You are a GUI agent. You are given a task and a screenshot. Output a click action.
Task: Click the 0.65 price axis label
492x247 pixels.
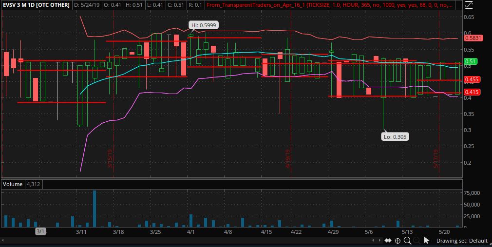(469, 17)
